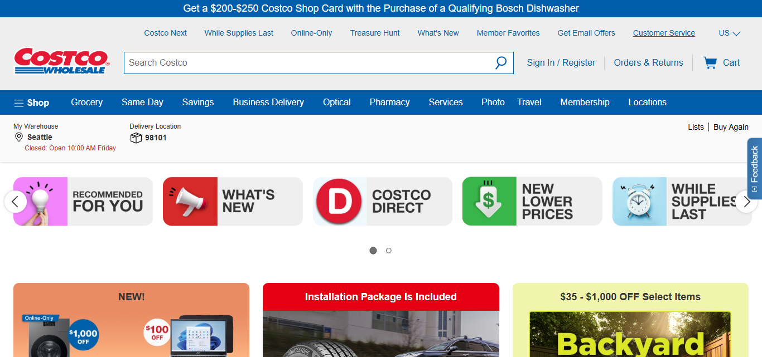Open the What's New top link
Viewport: 762px width, 357px height.
pyautogui.click(x=438, y=33)
